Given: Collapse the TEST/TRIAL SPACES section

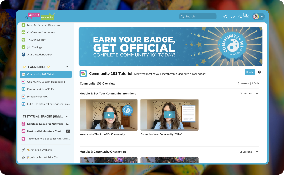Looking at the screenshot, I should (x=67, y=116).
